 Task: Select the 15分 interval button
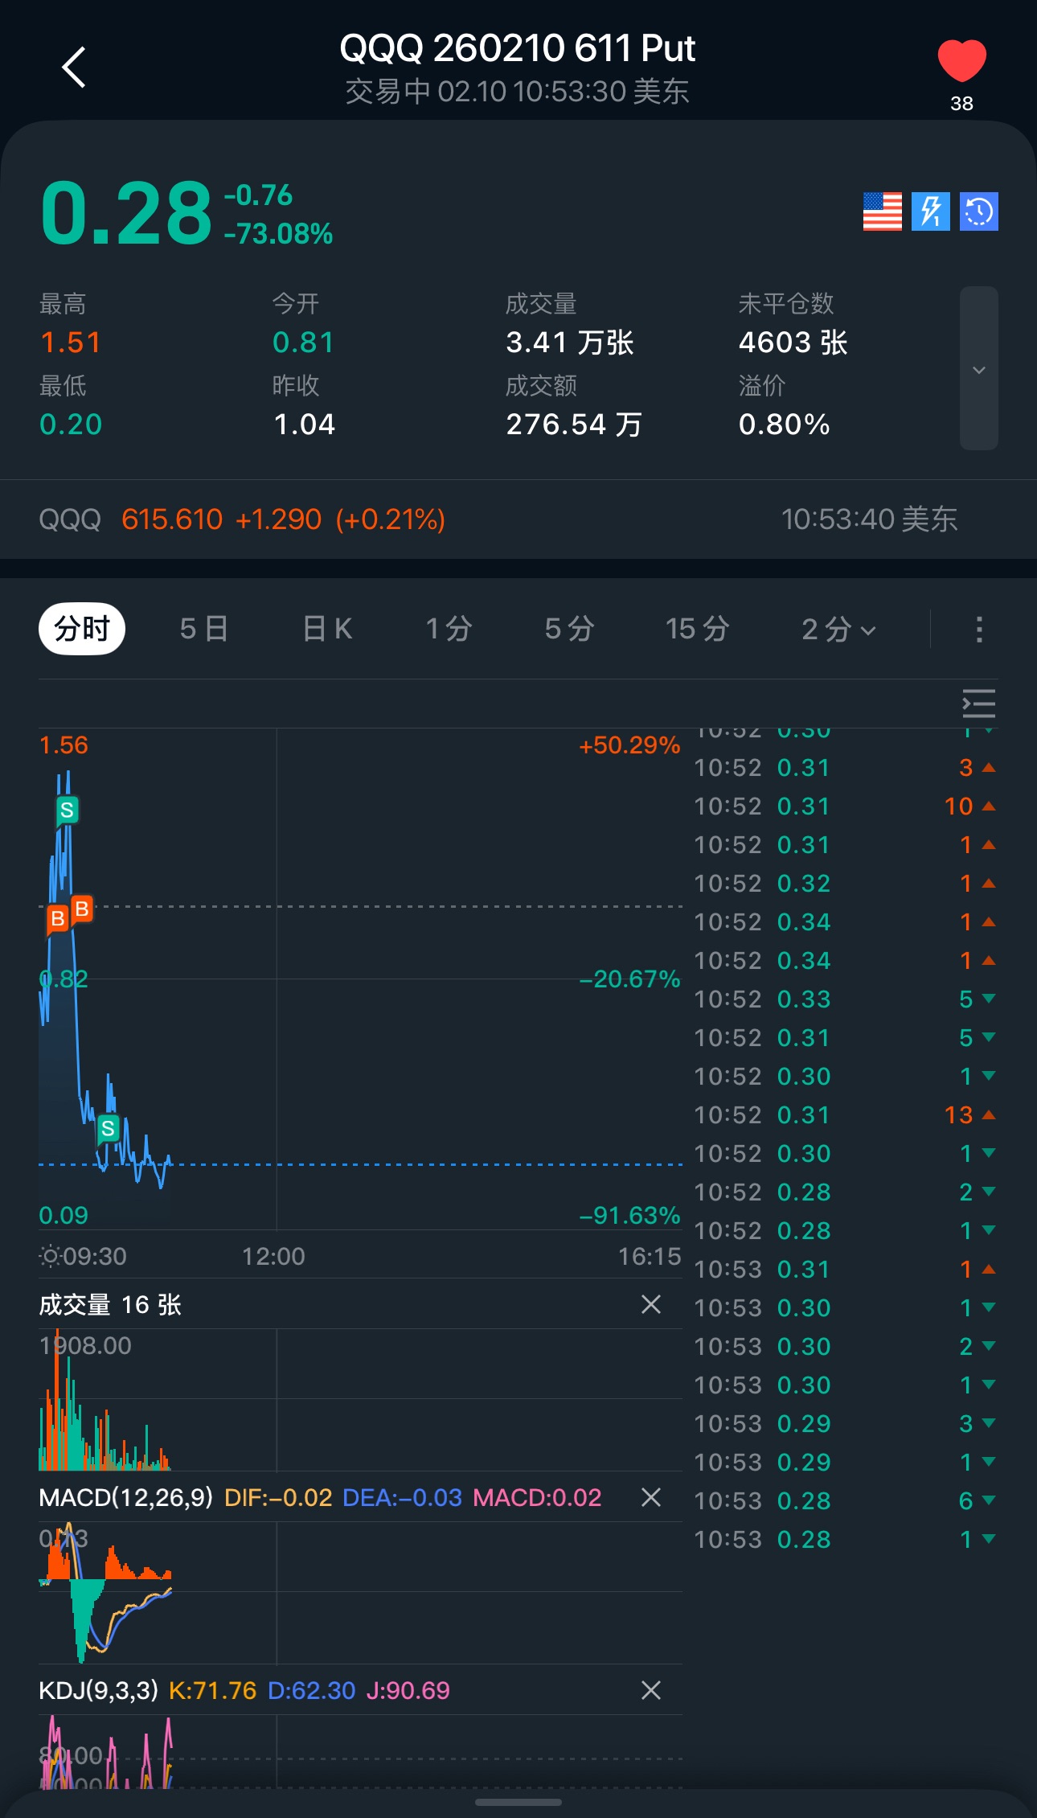pos(697,629)
